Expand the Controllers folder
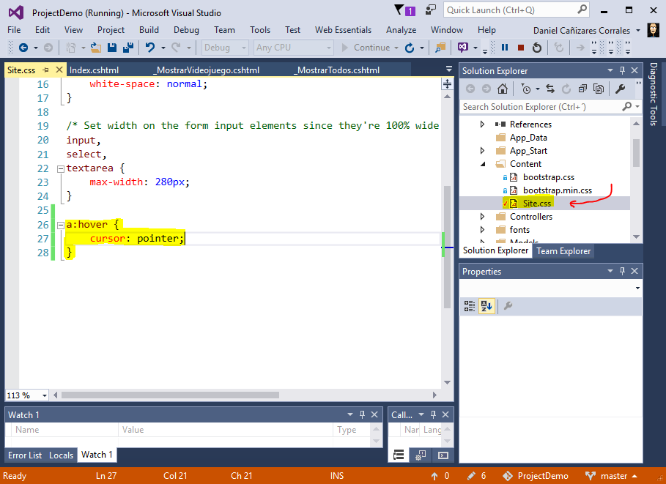The image size is (666, 484). point(483,217)
